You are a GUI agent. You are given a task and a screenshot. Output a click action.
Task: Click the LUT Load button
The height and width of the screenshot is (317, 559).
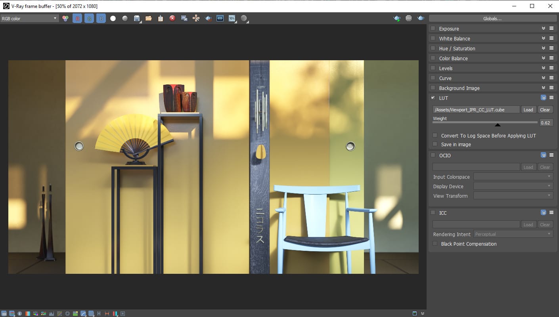tap(528, 110)
